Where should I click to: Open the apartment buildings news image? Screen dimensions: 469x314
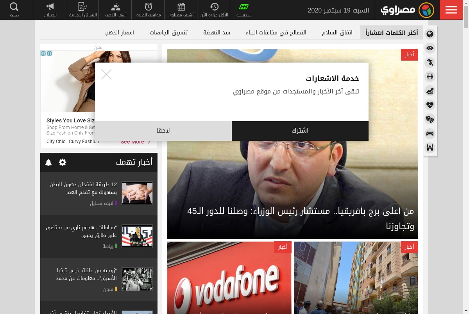point(356,278)
